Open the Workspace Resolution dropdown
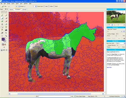 123,96
